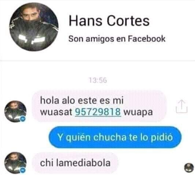Click the word 'wuasat' in first message

56,112
